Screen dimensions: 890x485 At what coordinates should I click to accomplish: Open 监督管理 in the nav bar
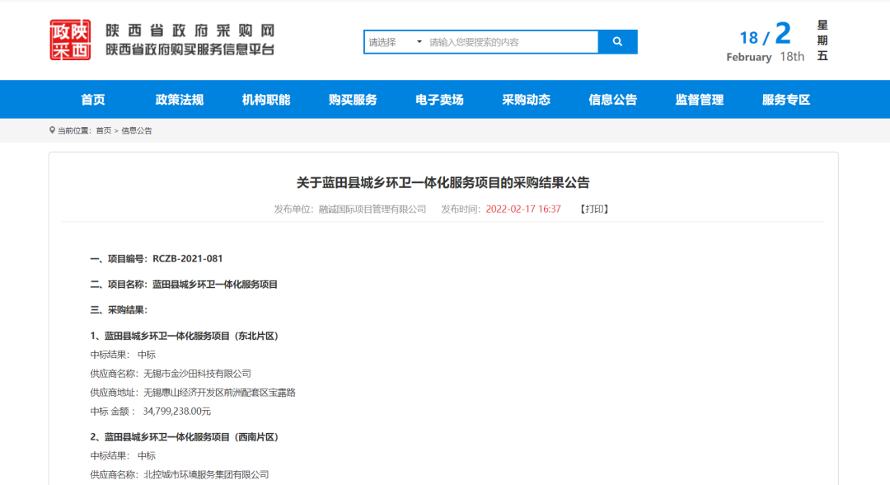tap(699, 100)
